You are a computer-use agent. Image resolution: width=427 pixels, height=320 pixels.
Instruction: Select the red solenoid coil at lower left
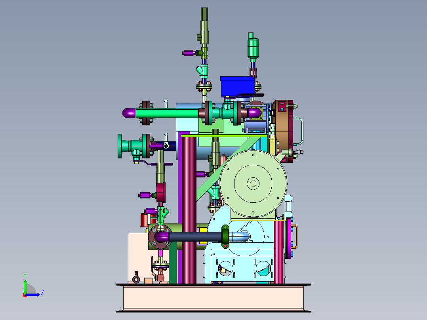pos(145,220)
